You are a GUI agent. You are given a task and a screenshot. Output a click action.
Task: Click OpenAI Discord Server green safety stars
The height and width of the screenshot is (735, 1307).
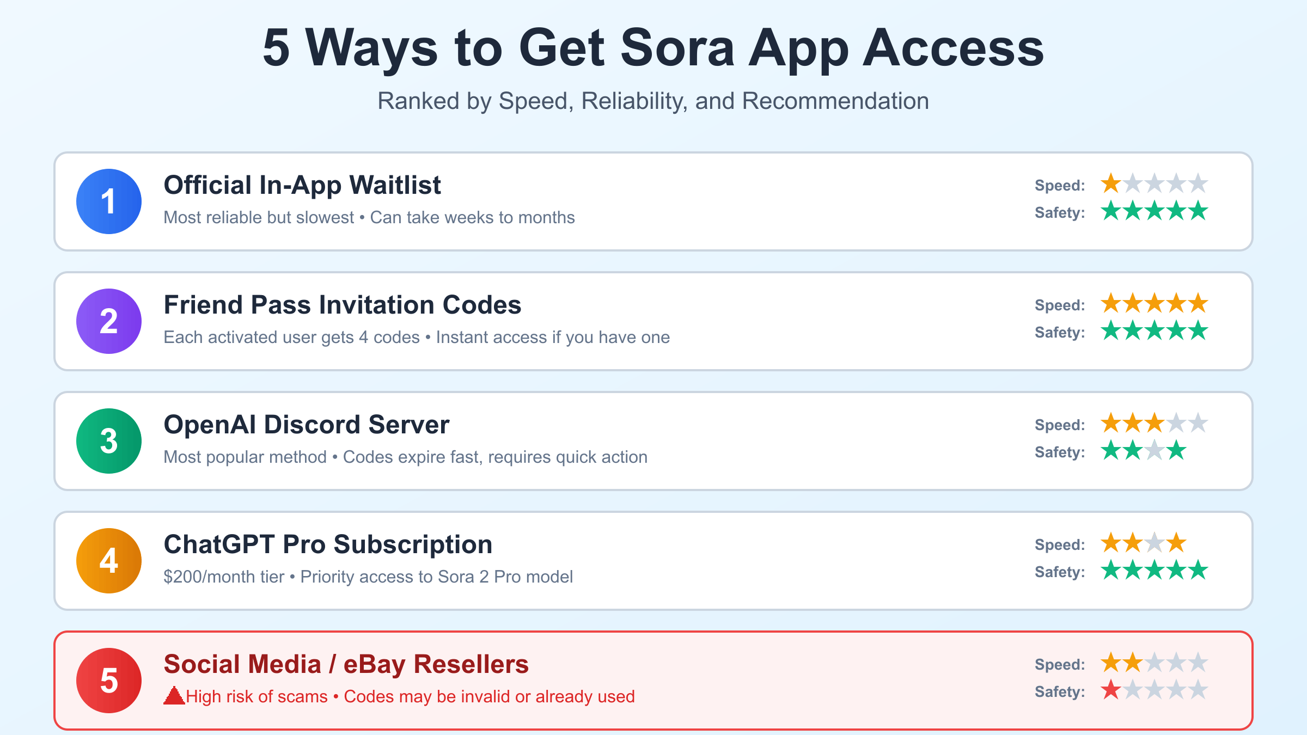1143,451
